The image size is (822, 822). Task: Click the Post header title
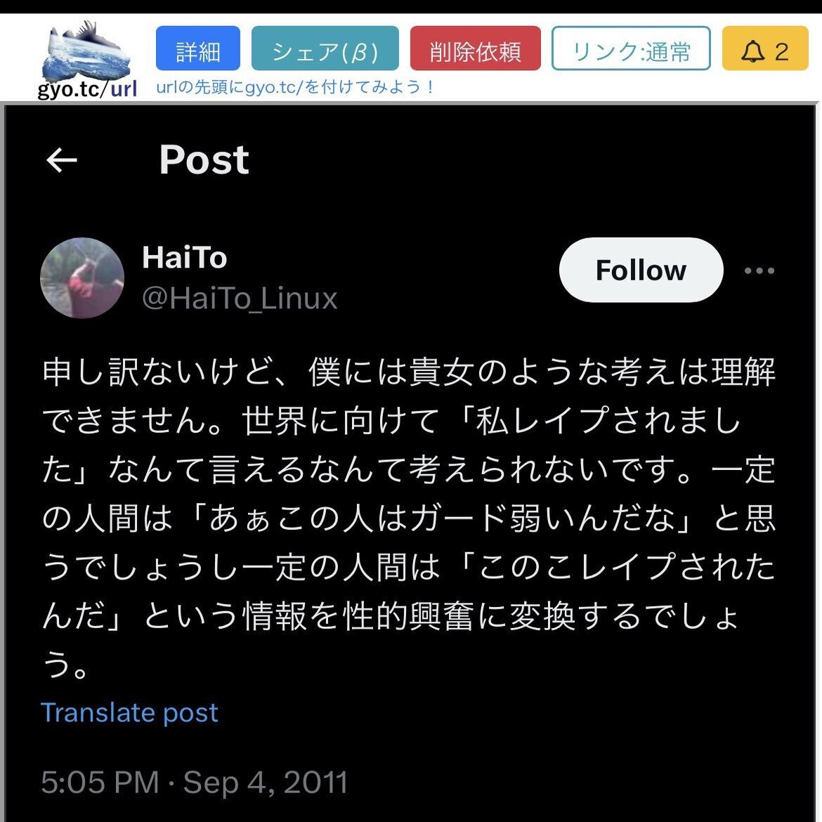pyautogui.click(x=204, y=160)
